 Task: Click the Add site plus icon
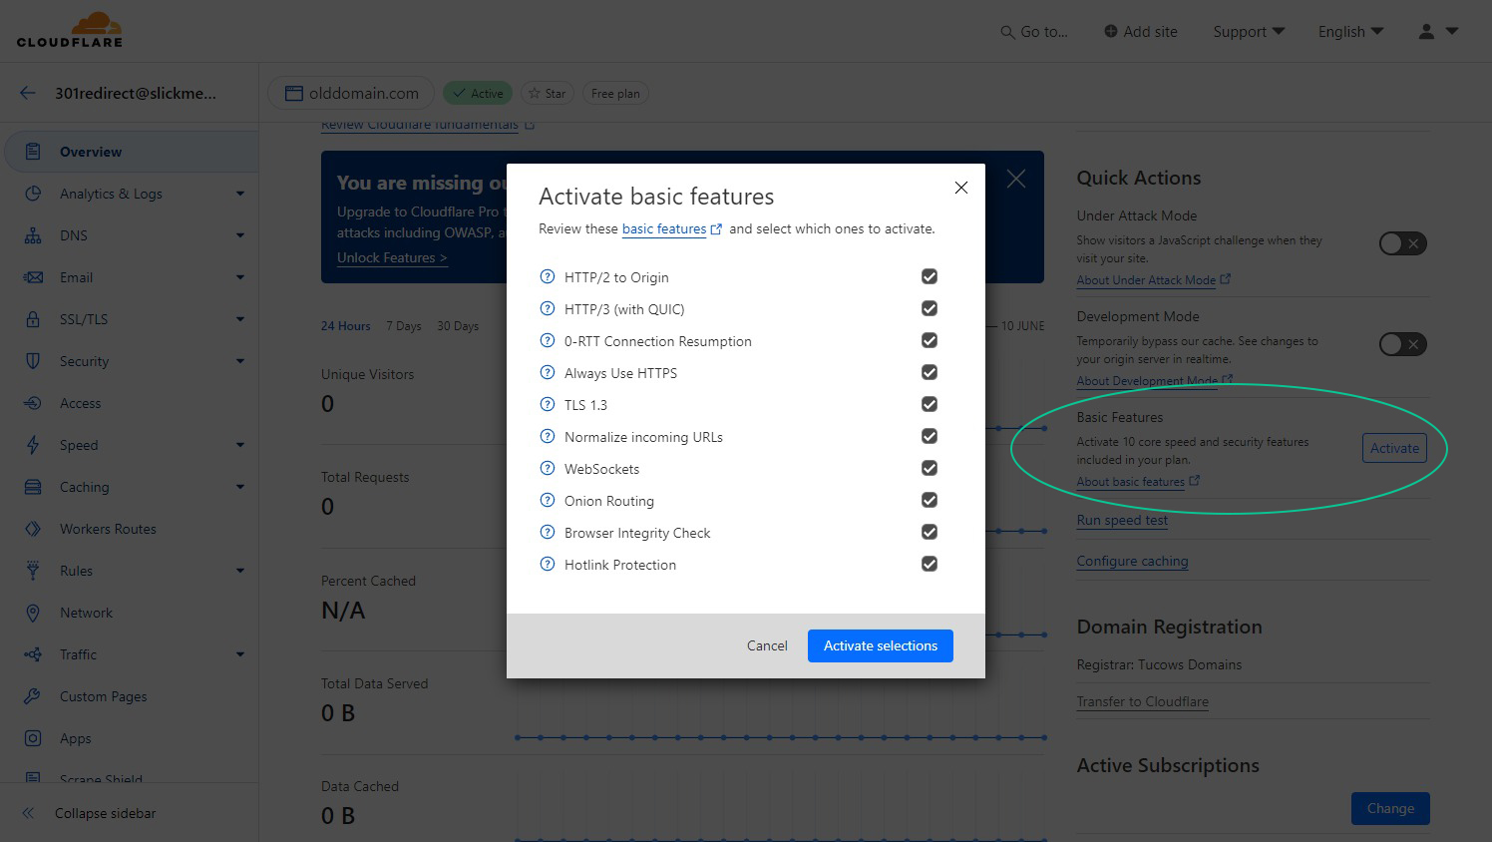coord(1110,31)
